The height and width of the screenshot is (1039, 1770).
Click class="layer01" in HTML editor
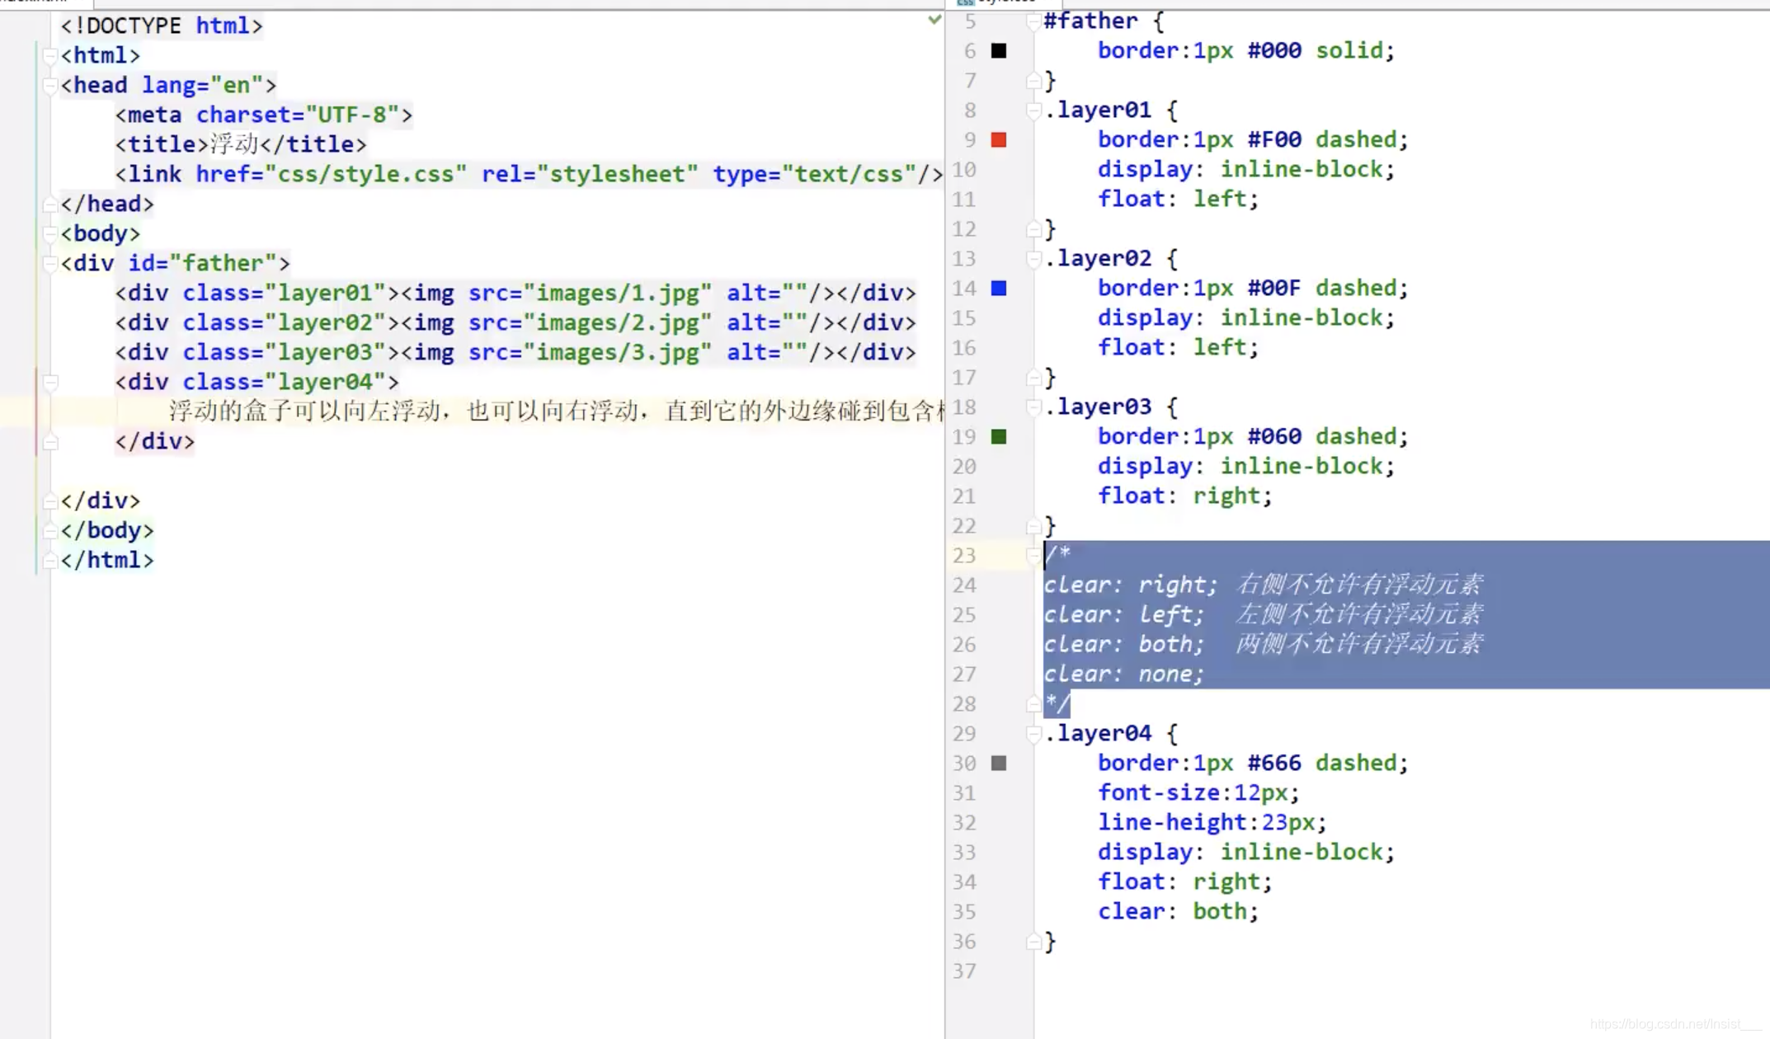[x=285, y=294]
